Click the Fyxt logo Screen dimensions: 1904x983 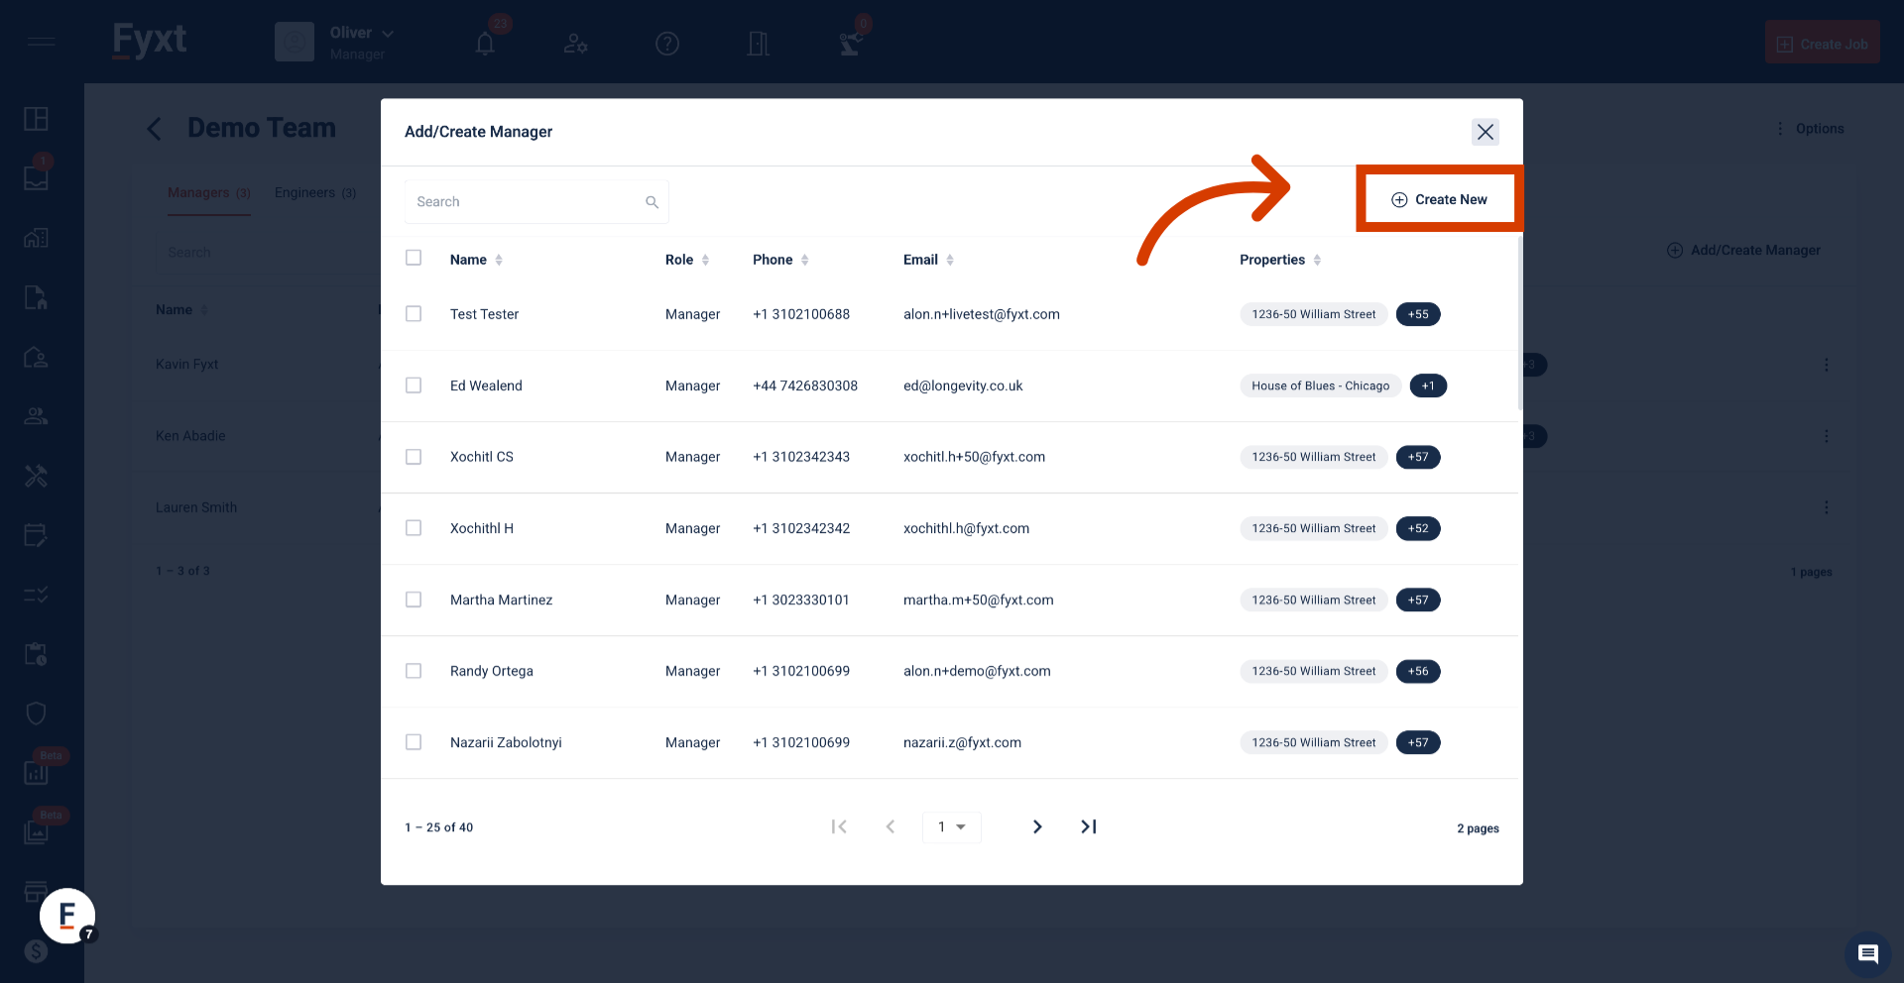tap(149, 41)
